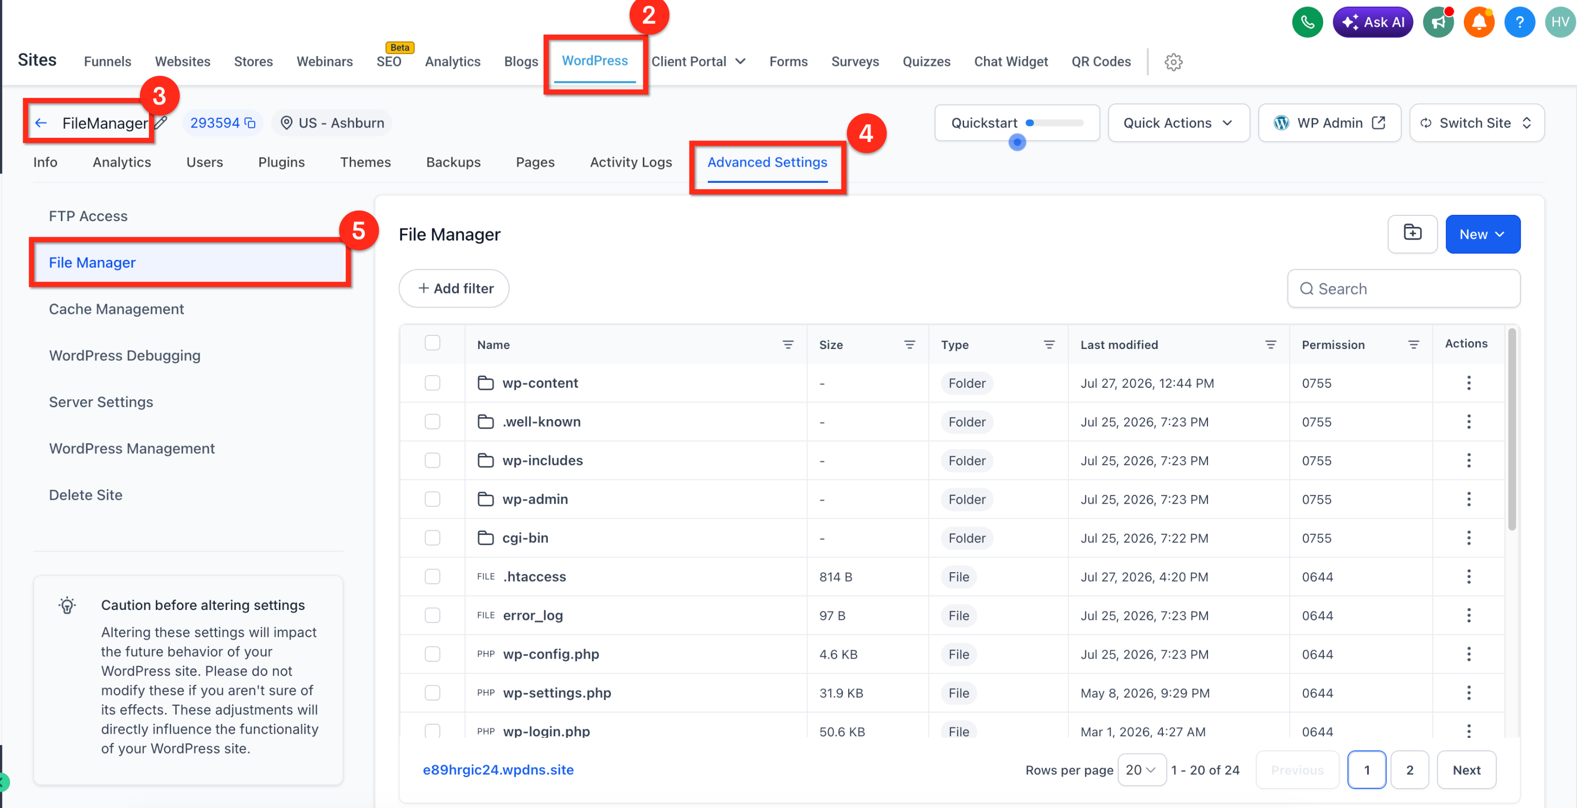Toggle the select-all files checkbox
This screenshot has width=1577, height=808.
click(432, 343)
